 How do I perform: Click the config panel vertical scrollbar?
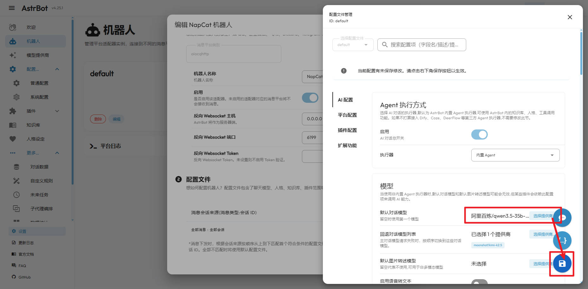click(581, 53)
